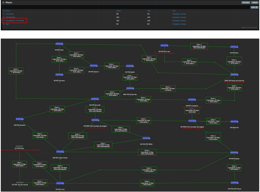Select SW-POP02-USA Conceição das Alagoas switch

pos(192,121)
